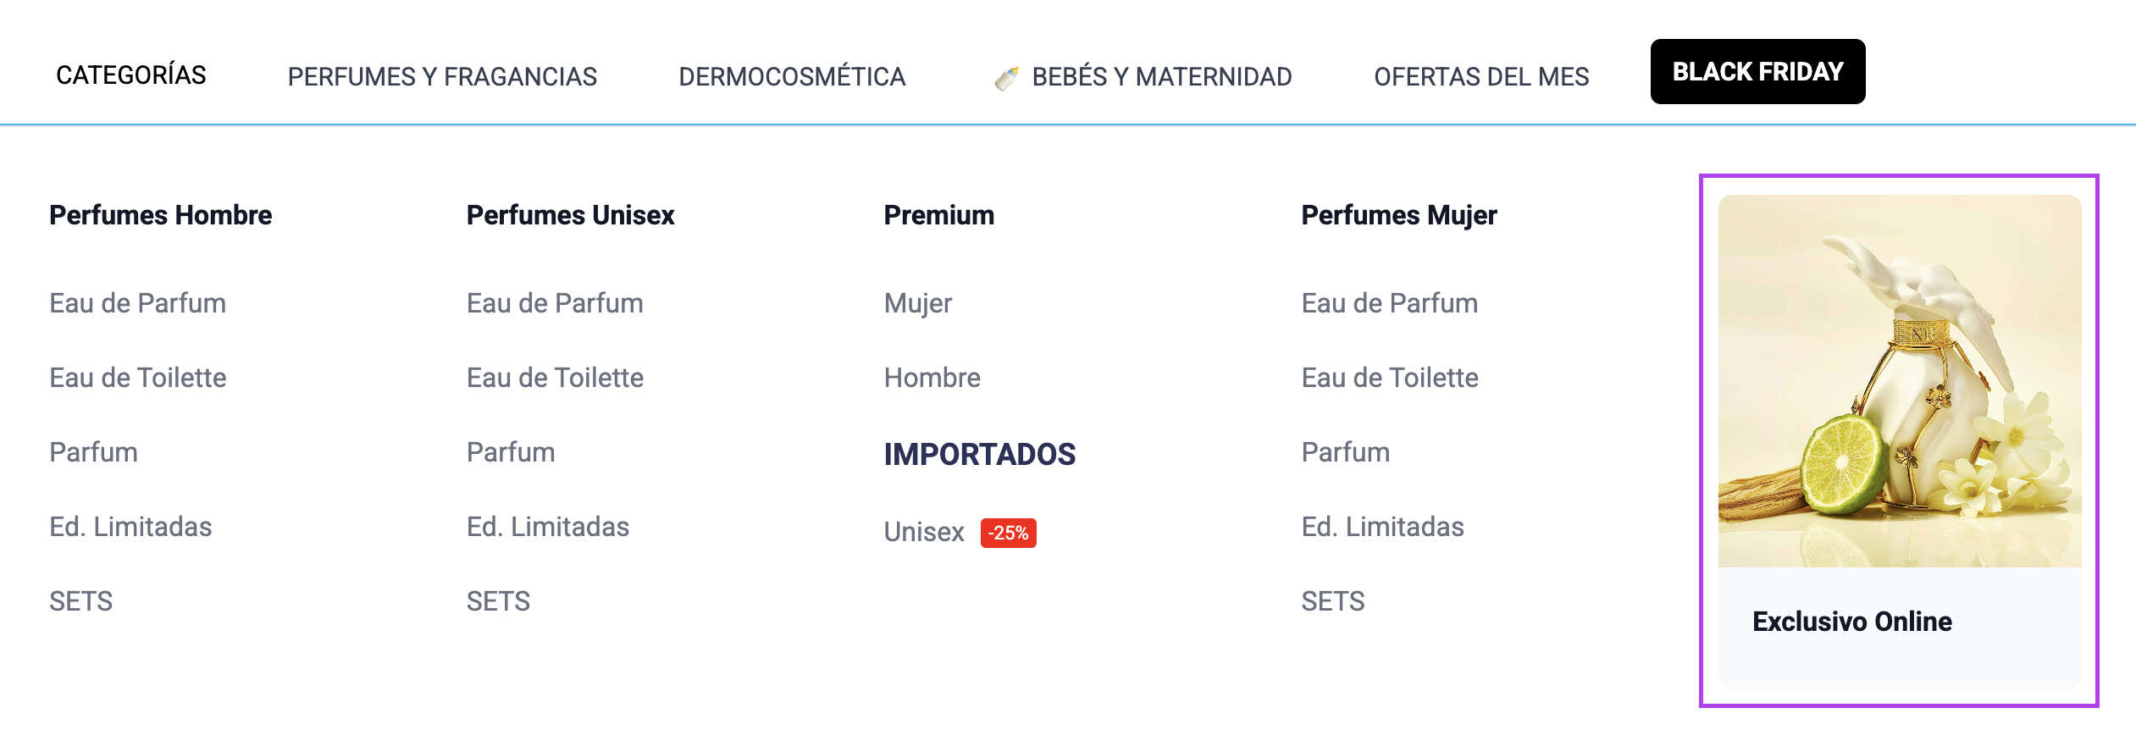Viewport: 2136px width, 730px height.
Task: Go to the Dermocosmética section
Action: (x=792, y=77)
